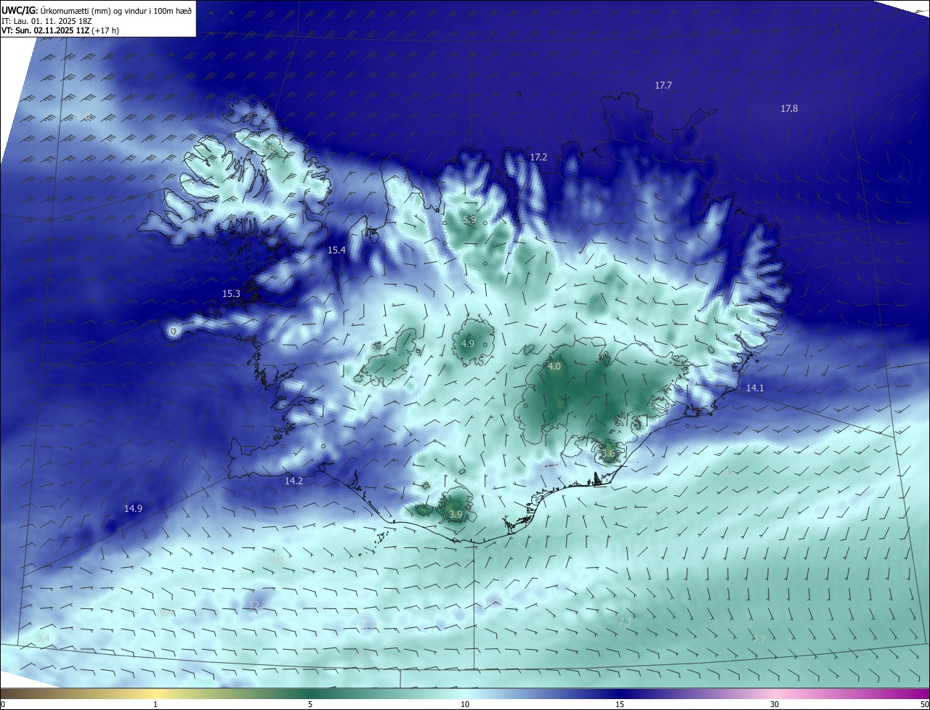Viewport: 930px width, 710px height.
Task: Click the 4.0 value label on the glacier
Action: pos(554,367)
